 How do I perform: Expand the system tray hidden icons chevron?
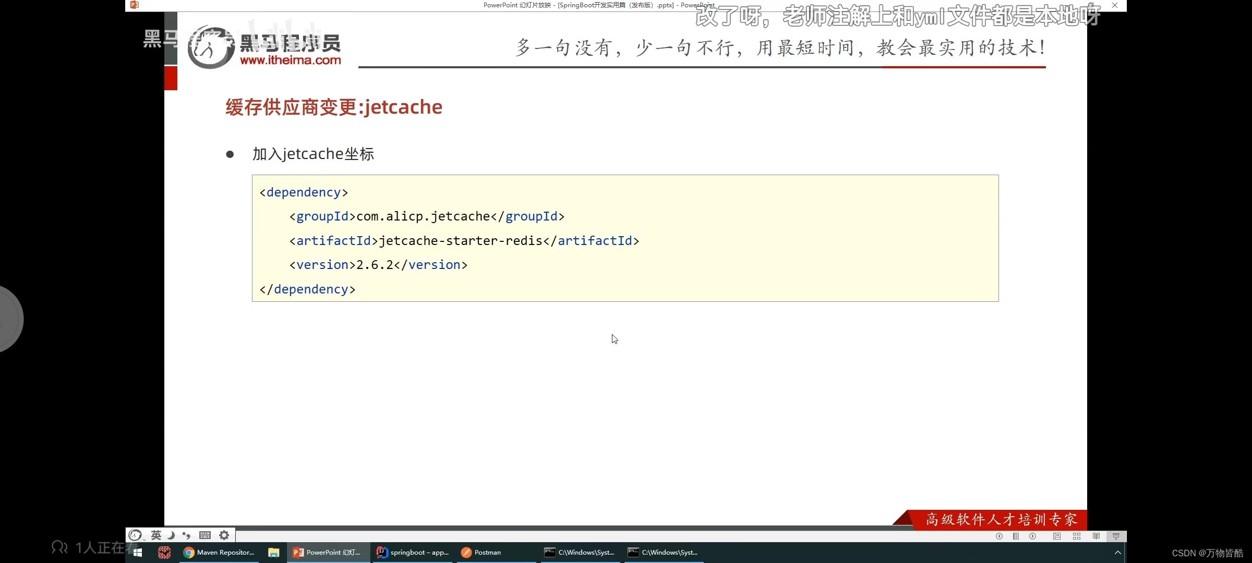click(x=1117, y=553)
